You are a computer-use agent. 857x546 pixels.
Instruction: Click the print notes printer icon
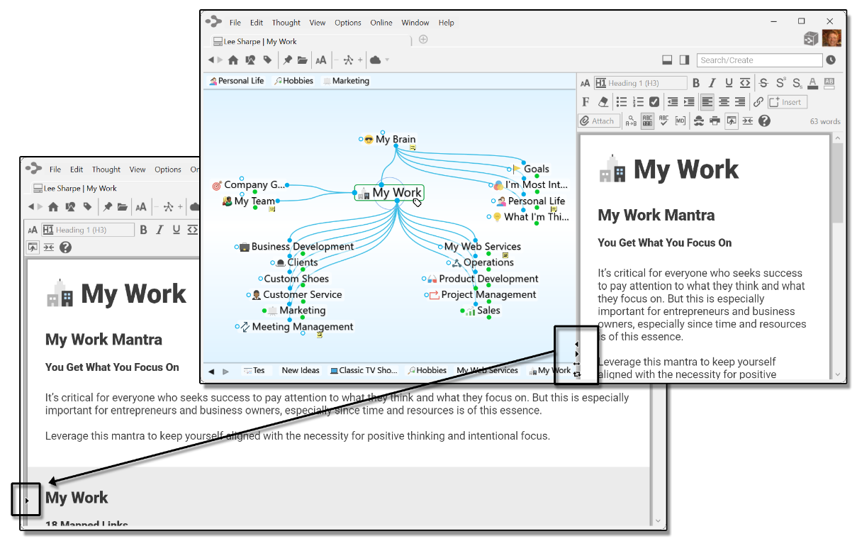click(x=715, y=121)
